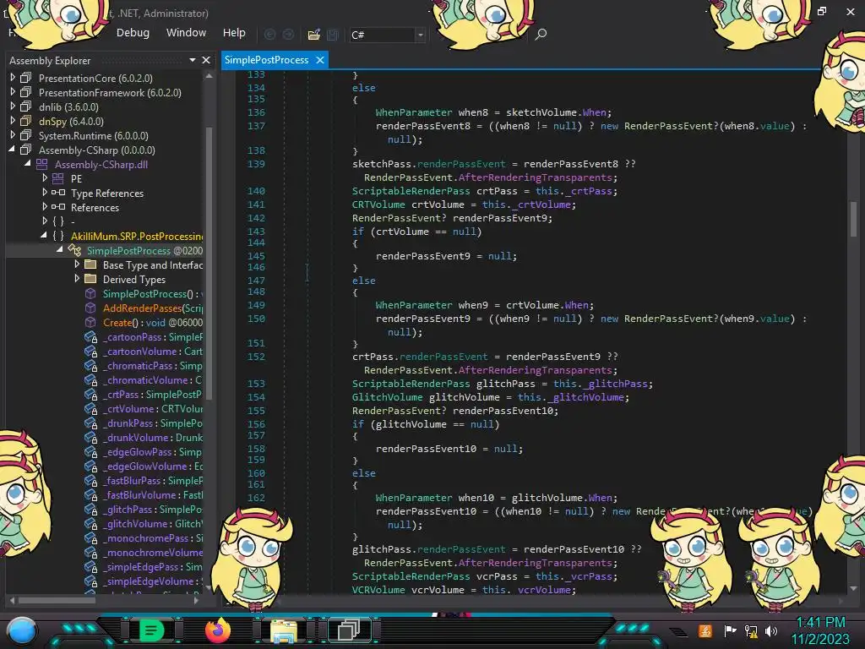Image resolution: width=865 pixels, height=649 pixels.
Task: Select the AddRenderPasses method
Action: tap(153, 308)
